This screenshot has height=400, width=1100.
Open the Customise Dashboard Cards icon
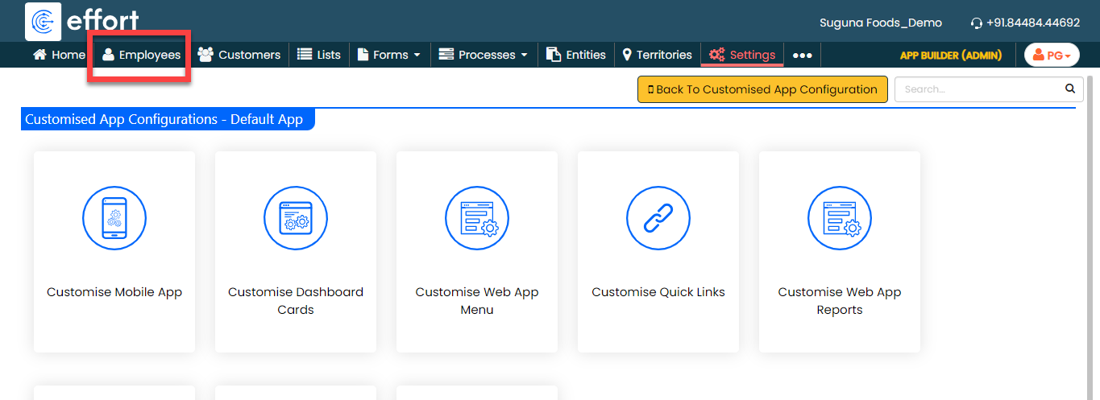point(296,217)
